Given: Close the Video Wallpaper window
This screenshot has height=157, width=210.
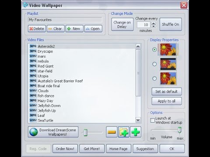Looking at the screenshot, I should click(184, 5).
